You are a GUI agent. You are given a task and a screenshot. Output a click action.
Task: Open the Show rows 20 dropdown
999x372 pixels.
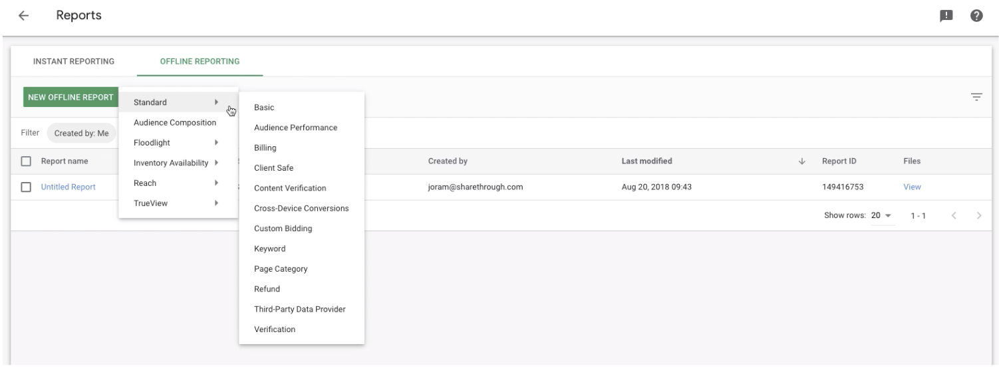coord(883,216)
